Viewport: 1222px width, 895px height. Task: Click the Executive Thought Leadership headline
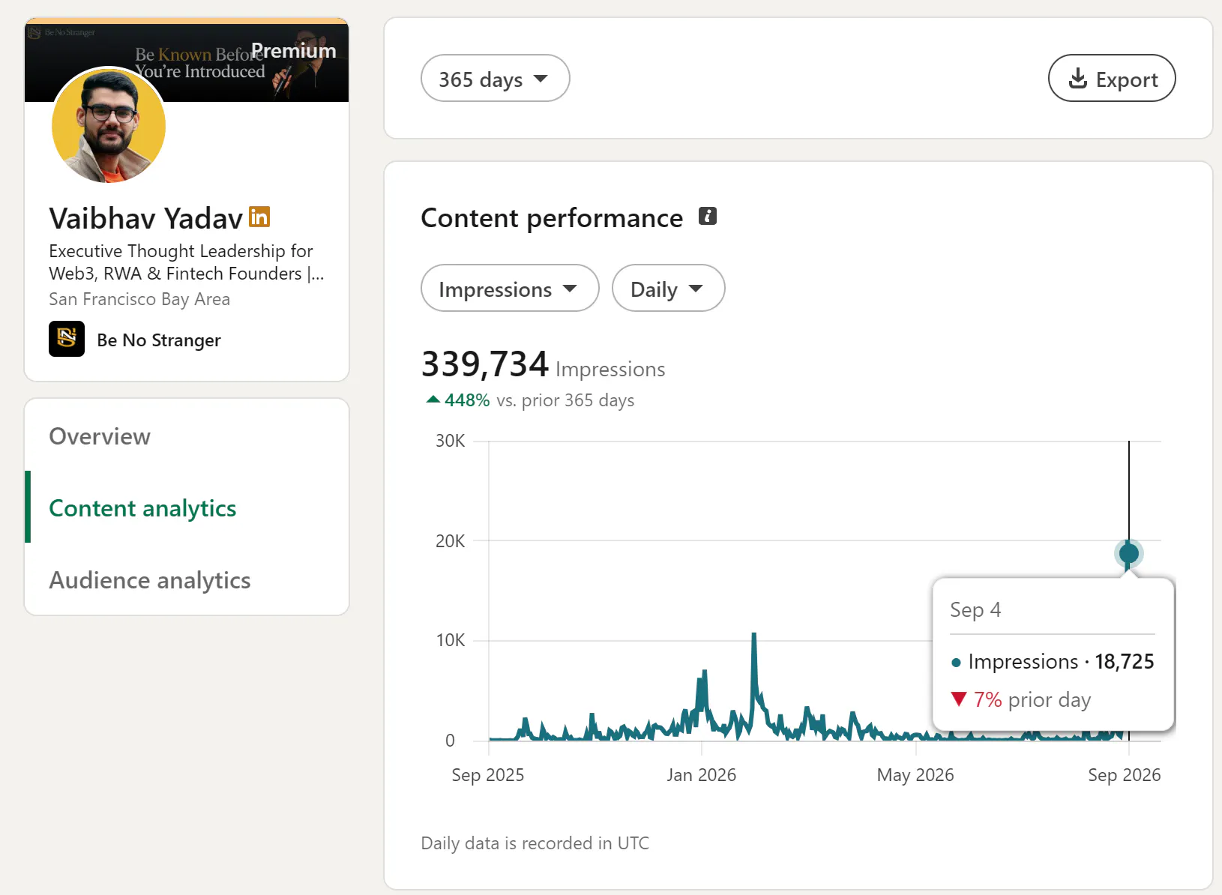pos(187,262)
